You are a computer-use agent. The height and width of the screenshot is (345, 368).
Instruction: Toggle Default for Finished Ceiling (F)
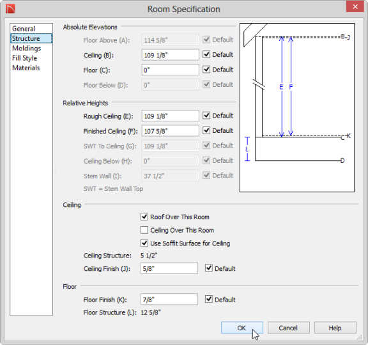[x=206, y=130]
